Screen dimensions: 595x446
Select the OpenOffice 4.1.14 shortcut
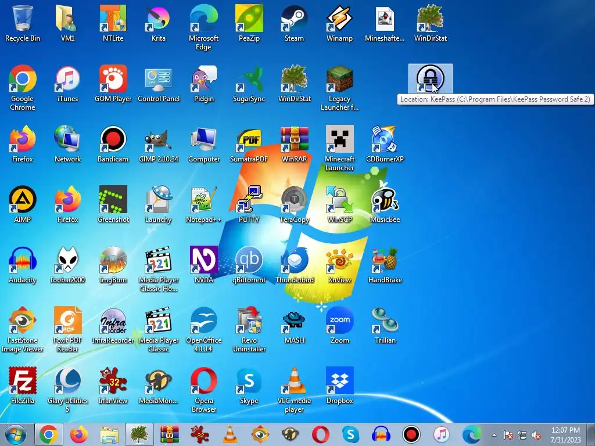click(x=203, y=329)
